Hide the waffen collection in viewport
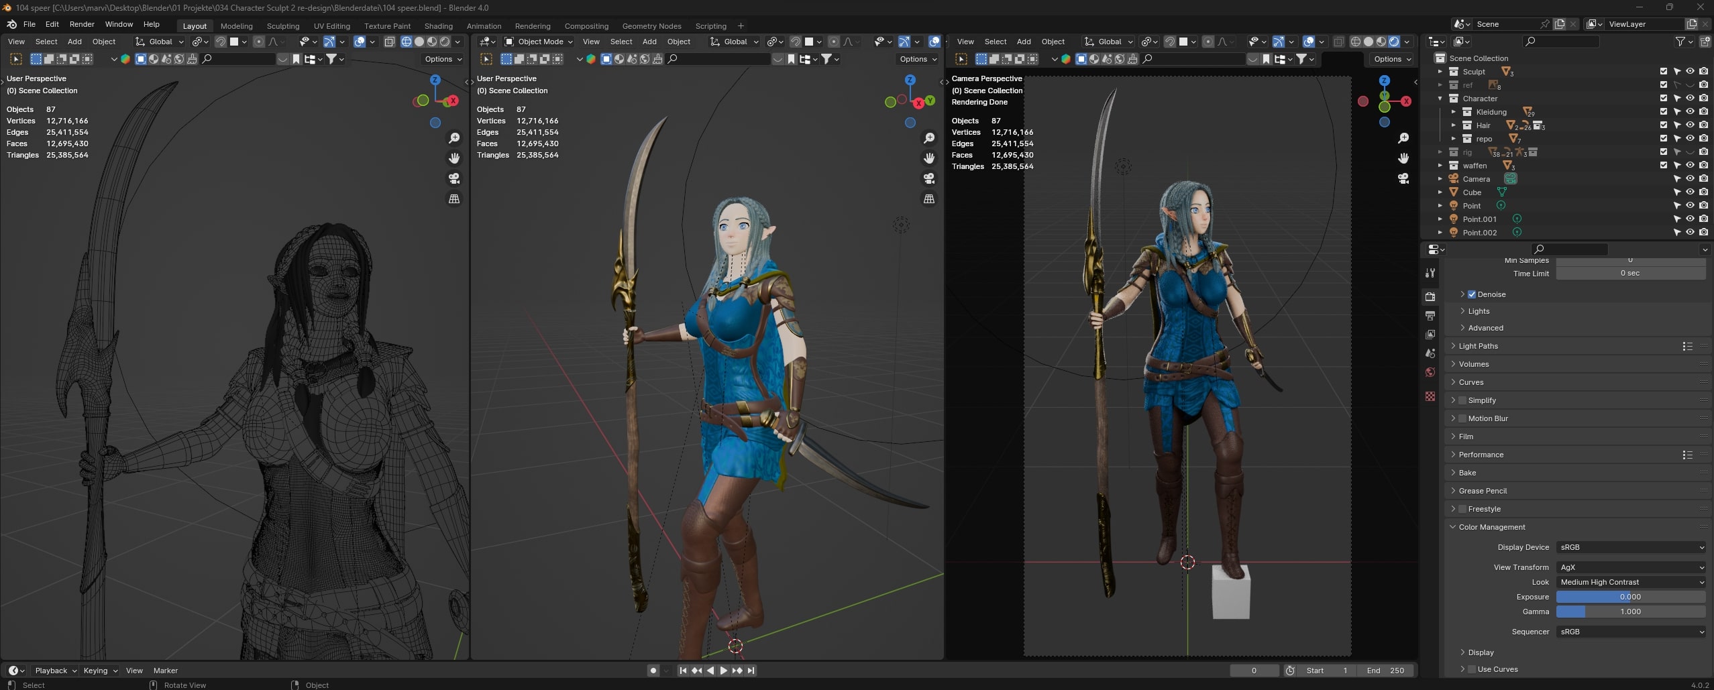Viewport: 1714px width, 690px height. 1690,166
